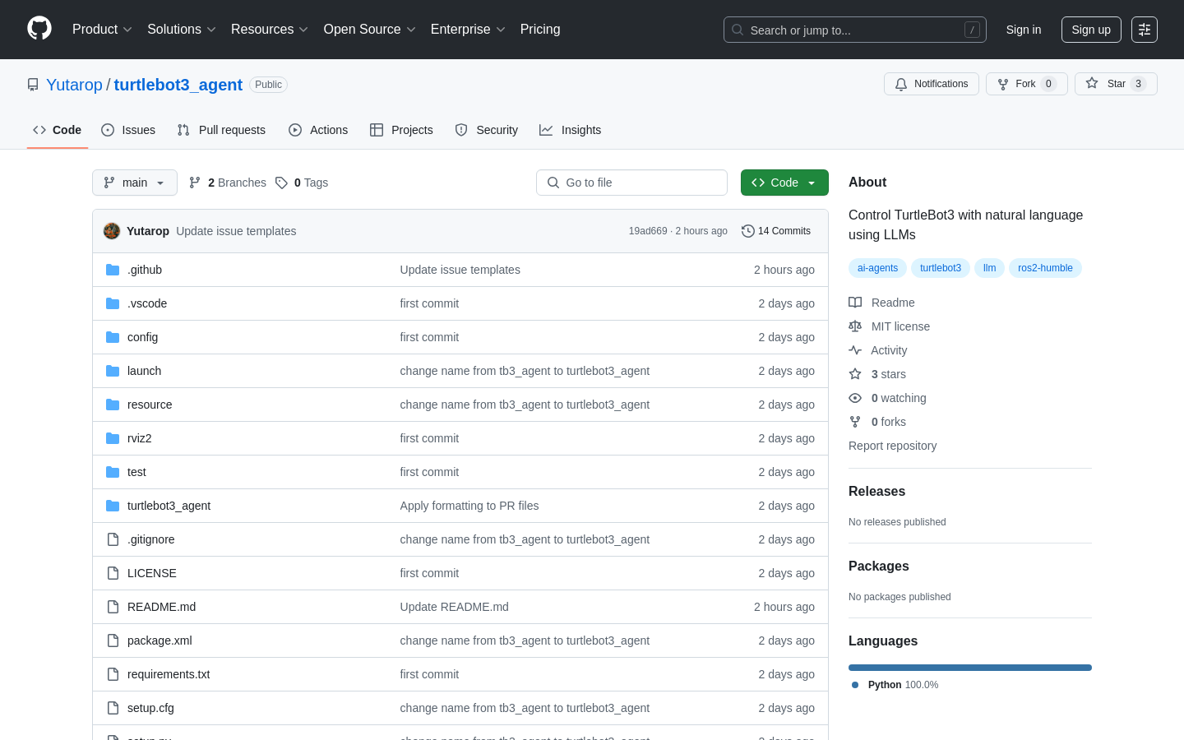Select the Code tab
This screenshot has height=740, width=1184.
click(x=58, y=130)
